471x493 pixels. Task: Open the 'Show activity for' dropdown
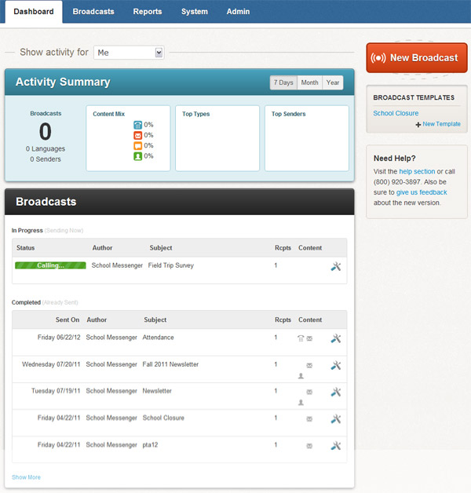(129, 53)
